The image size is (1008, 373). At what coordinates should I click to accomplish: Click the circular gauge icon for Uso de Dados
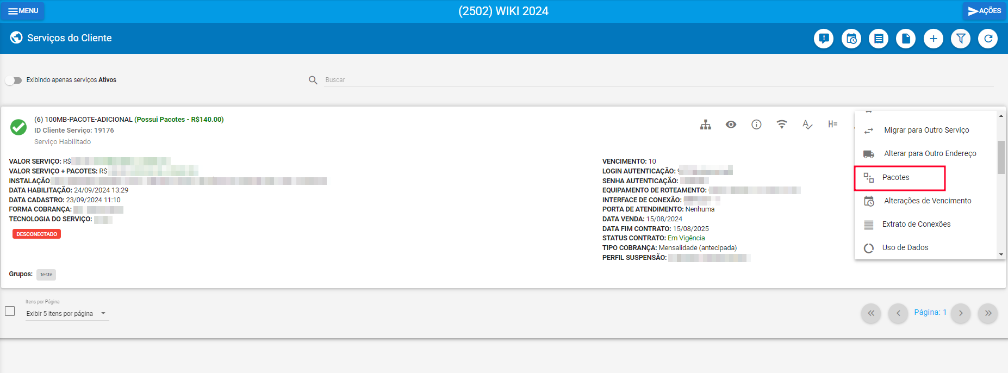869,248
